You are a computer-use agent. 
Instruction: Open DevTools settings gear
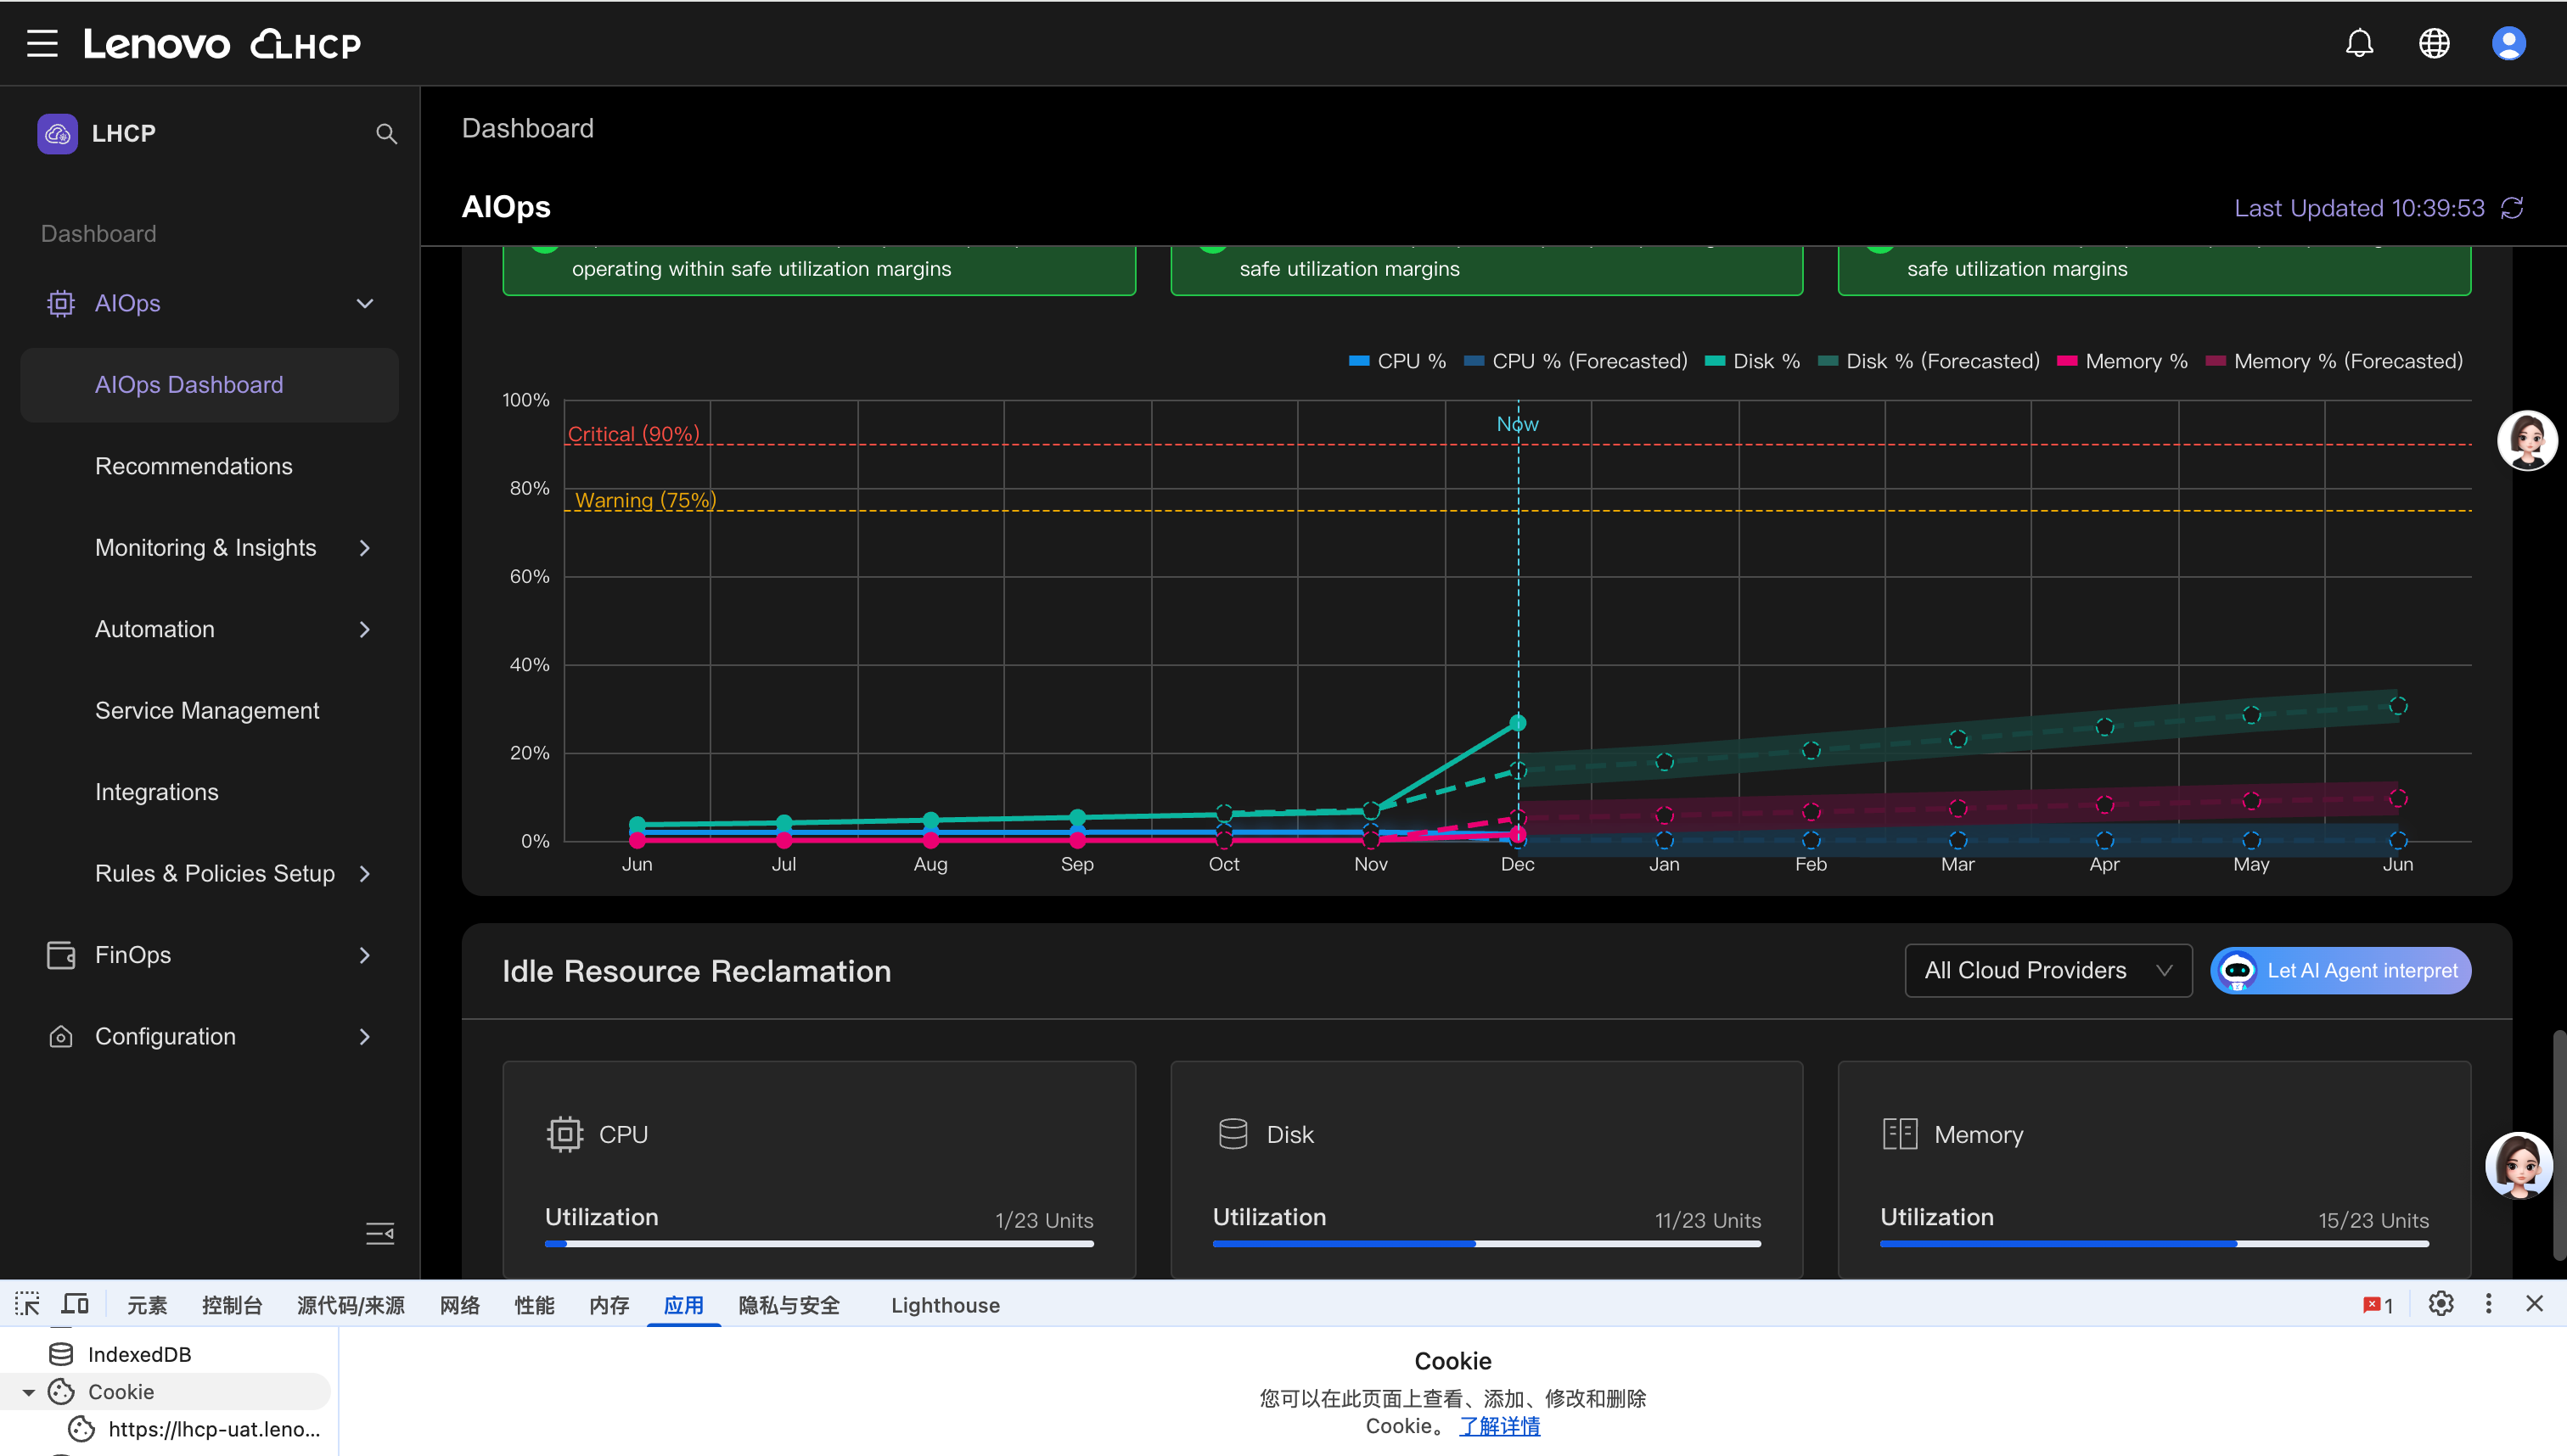pyautogui.click(x=2441, y=1304)
